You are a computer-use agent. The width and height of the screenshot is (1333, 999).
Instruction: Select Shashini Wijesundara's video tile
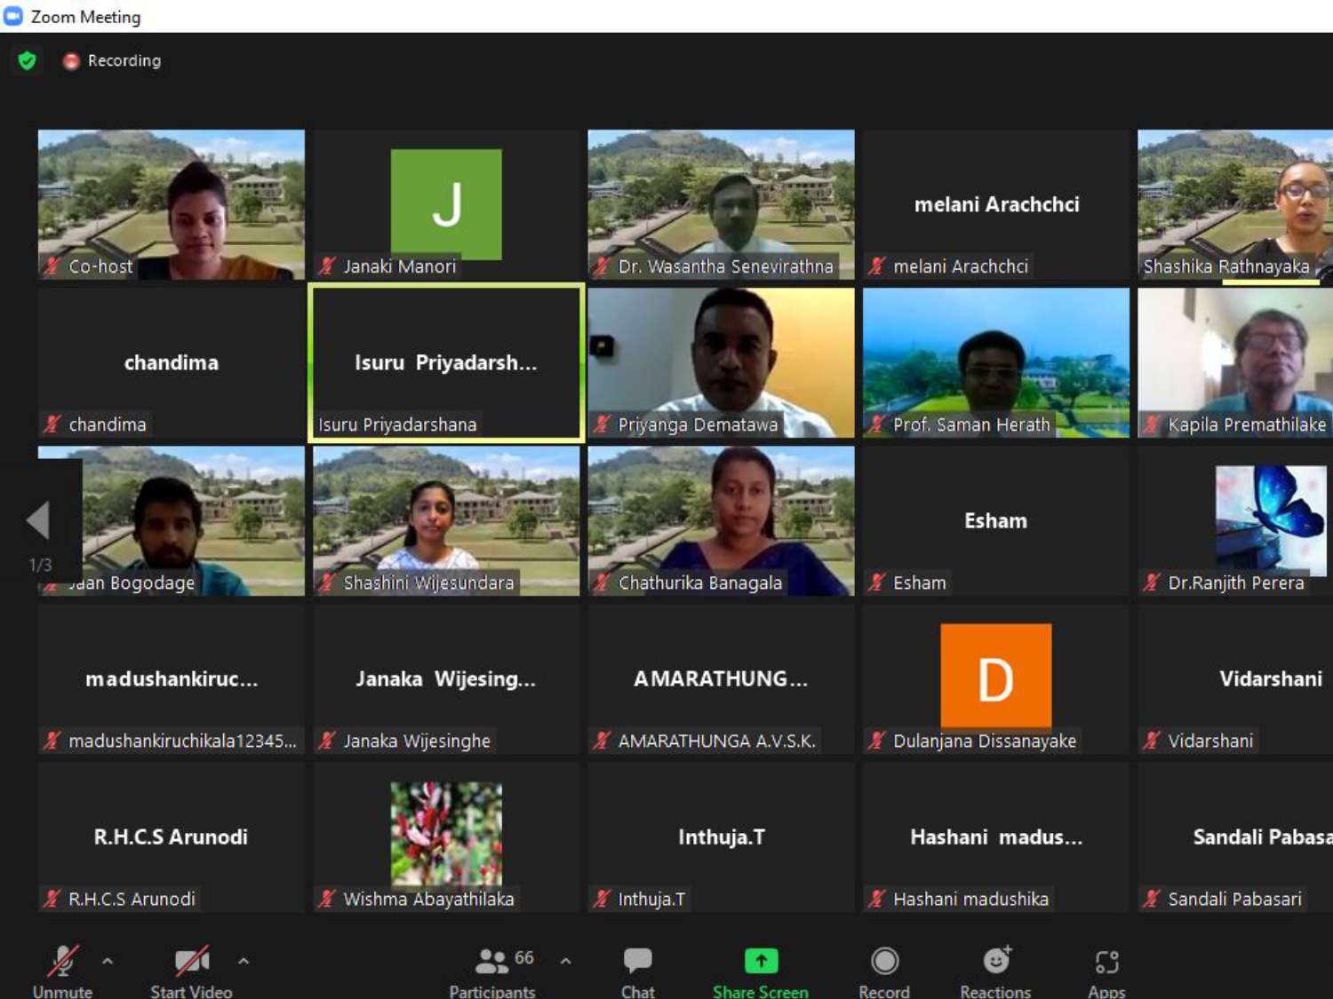tap(446, 521)
